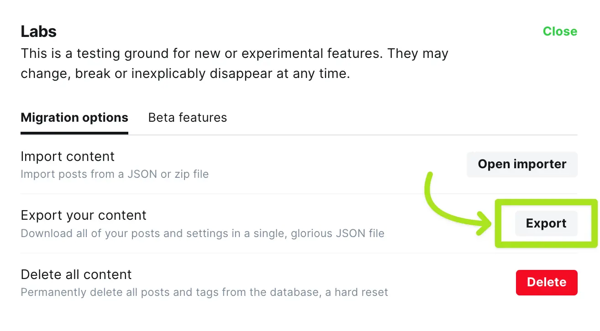The width and height of the screenshot is (600, 331).
Task: Switch to the Beta features tab
Action: [x=187, y=118]
